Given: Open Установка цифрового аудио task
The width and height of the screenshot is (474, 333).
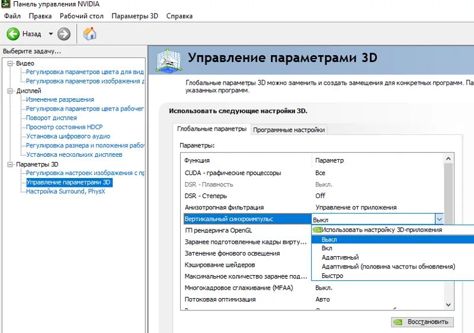Looking at the screenshot, I should 68,137.
